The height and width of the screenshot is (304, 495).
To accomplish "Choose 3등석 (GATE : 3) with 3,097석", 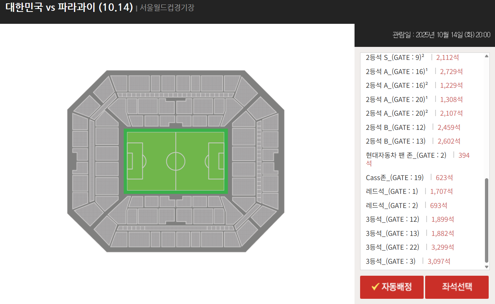I will [x=391, y=261].
